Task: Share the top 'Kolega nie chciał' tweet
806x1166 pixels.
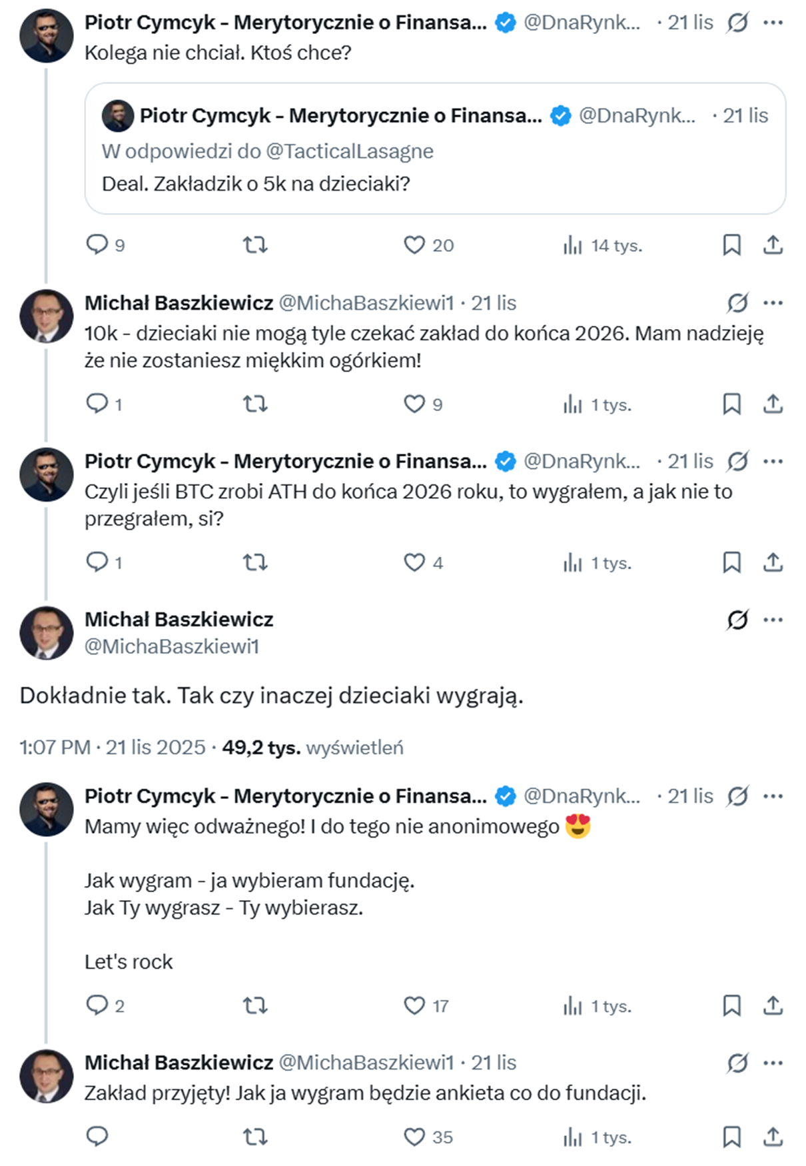Action: click(x=773, y=245)
